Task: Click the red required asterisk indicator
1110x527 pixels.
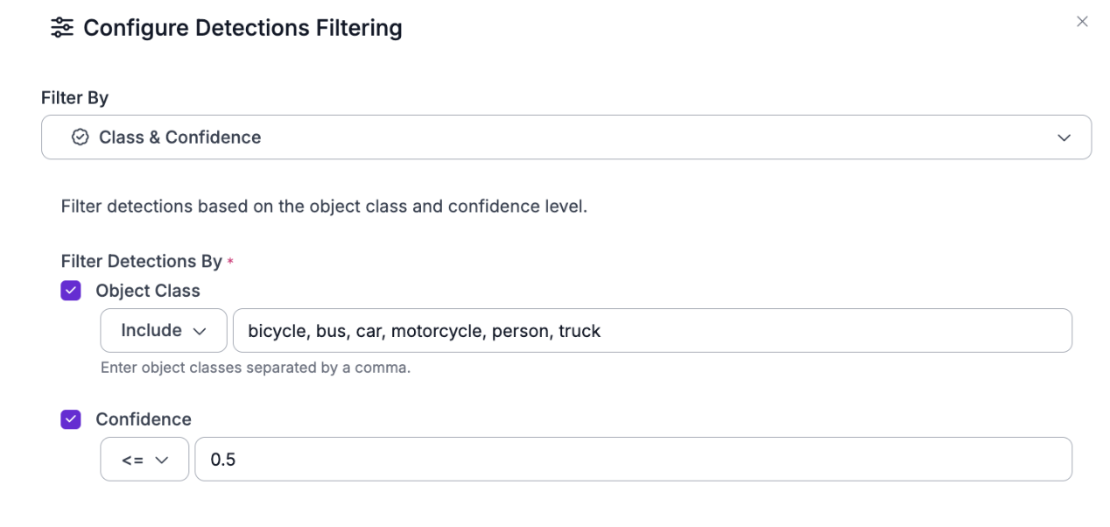Action: [x=230, y=263]
